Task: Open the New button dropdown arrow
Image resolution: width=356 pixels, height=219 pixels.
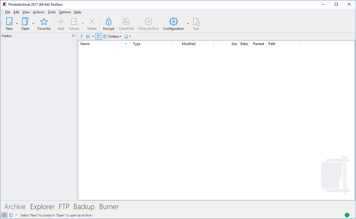Action: tap(17, 24)
